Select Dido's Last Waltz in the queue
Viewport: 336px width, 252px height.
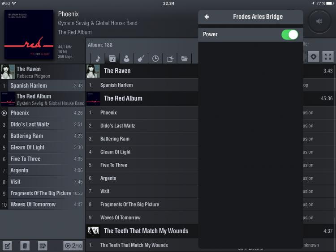[43, 124]
